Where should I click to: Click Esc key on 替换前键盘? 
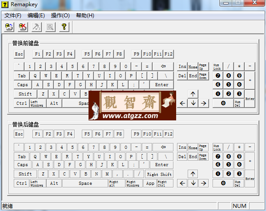pos(19,54)
